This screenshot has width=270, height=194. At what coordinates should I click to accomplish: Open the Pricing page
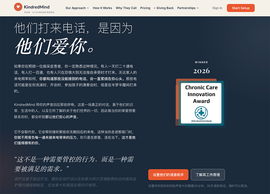pos(145,8)
